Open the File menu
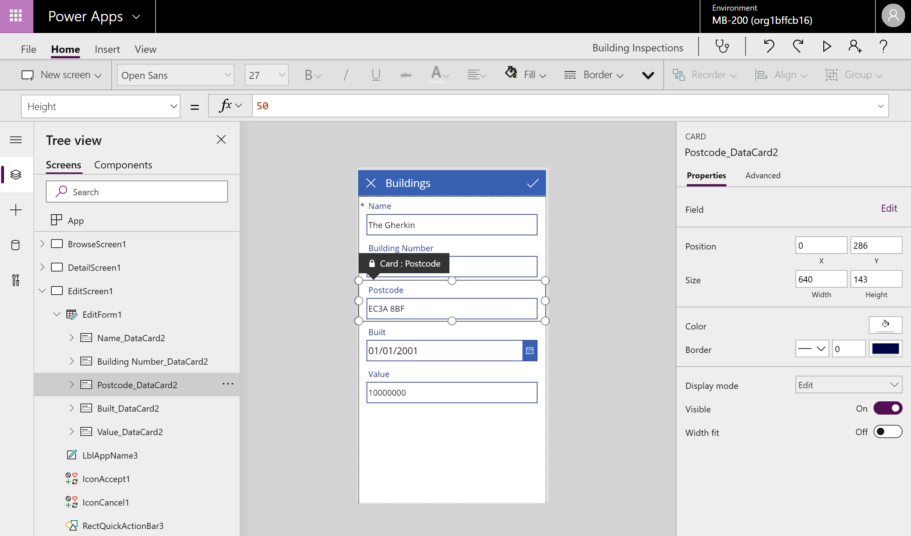Viewport: 911px width, 536px height. click(x=28, y=49)
